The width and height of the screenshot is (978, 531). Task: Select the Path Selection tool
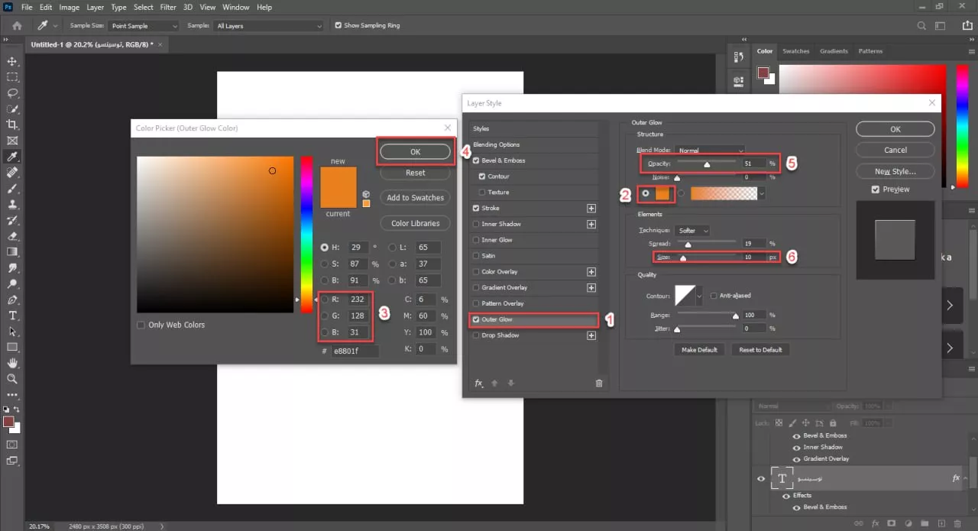coord(12,331)
